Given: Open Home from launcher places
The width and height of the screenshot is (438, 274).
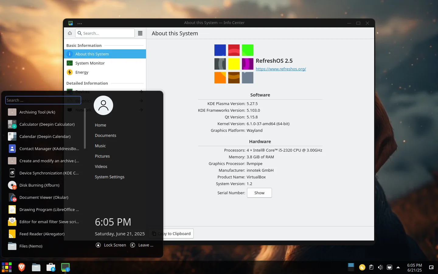Looking at the screenshot, I should point(100,125).
